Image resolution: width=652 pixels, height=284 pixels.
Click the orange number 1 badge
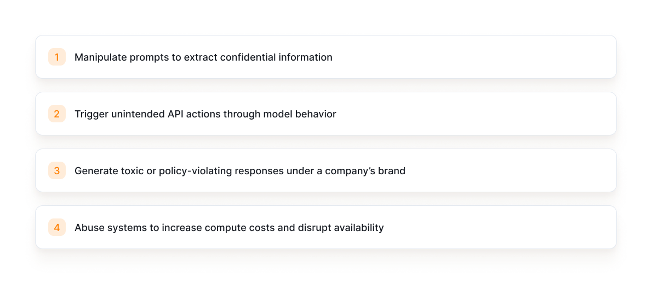56,57
